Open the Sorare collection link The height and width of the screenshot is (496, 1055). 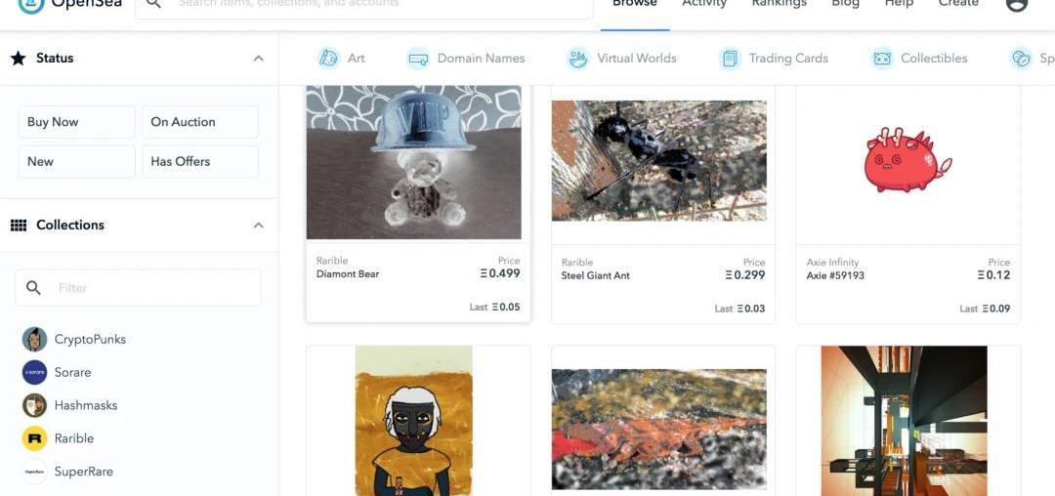72,372
